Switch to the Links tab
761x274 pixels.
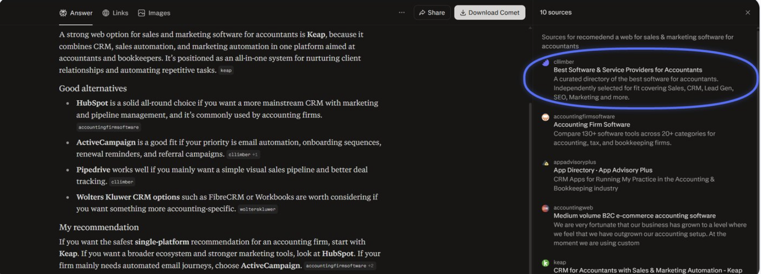[x=115, y=13]
